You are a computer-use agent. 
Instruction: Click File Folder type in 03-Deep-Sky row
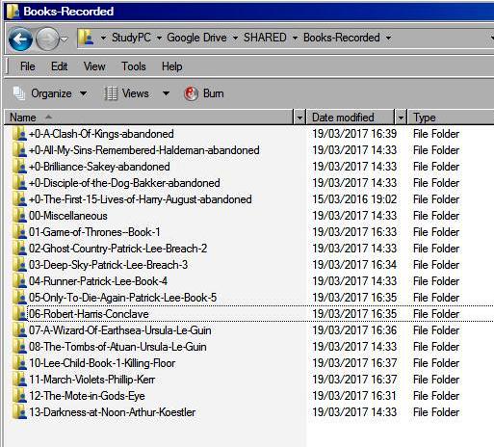tap(436, 265)
